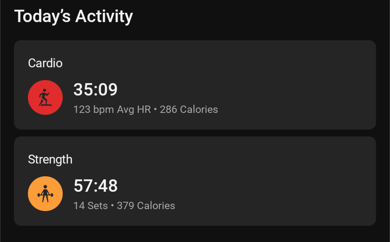
Task: Select the Strength label text
Action: [x=50, y=160]
